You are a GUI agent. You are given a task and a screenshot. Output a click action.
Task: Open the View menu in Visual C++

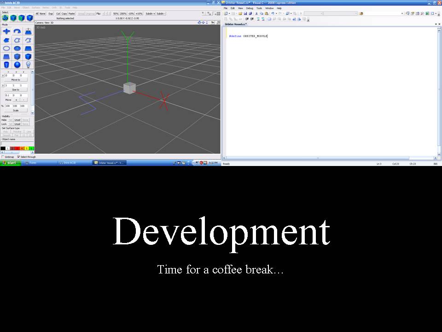tap(240, 8)
